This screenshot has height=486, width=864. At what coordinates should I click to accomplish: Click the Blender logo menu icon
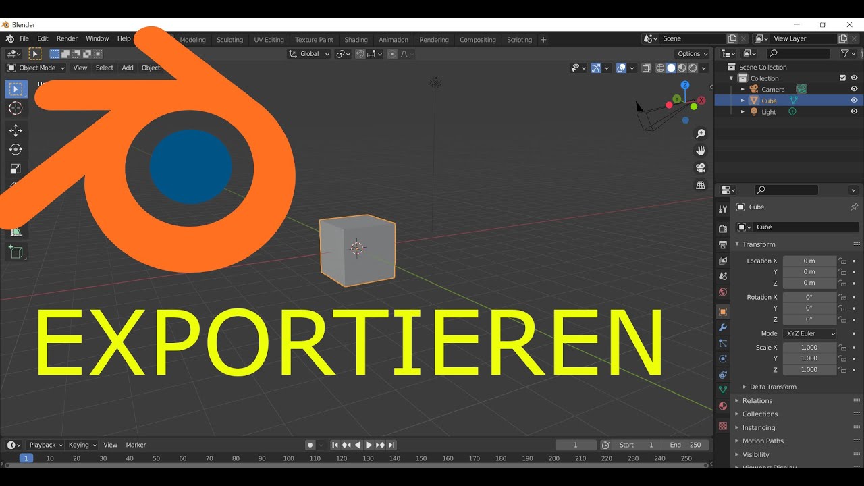click(9, 38)
